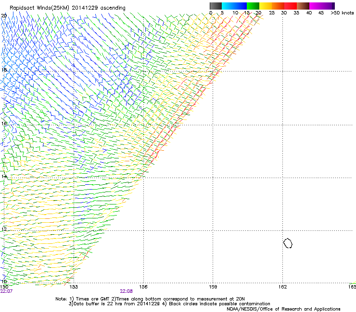The width and height of the screenshot is (356, 312).
Task: Click the 'Rapidscat Winds(25KM) 20141229 ascending' title
Action: tap(67, 8)
